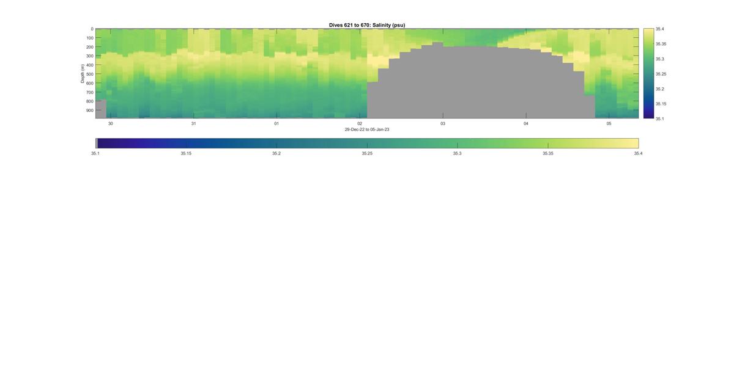734x380 pixels.
Task: Click '35.3' under the horizontal colorbar
Action: pos(458,153)
